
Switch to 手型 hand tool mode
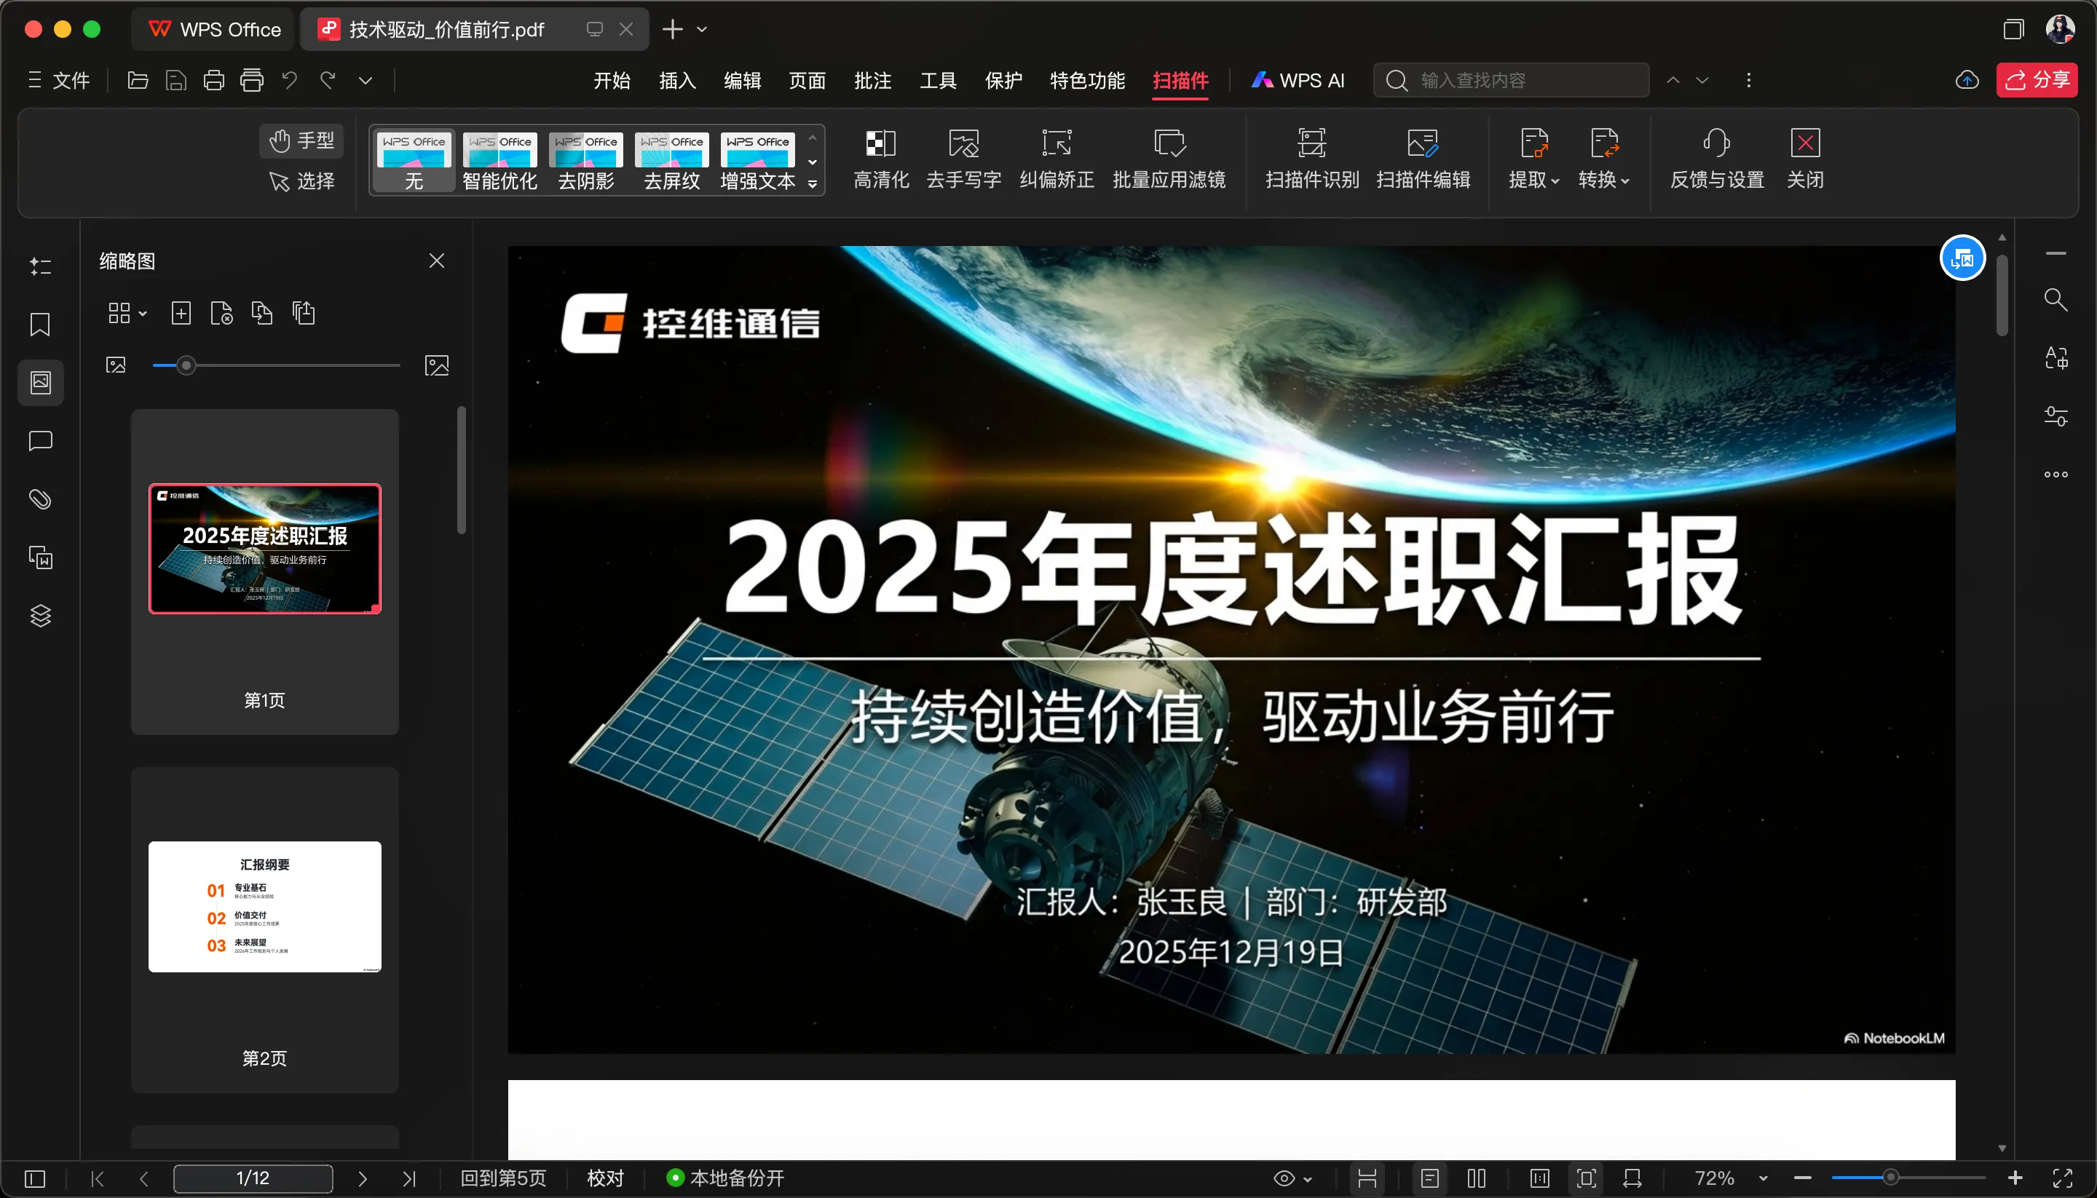[x=302, y=140]
